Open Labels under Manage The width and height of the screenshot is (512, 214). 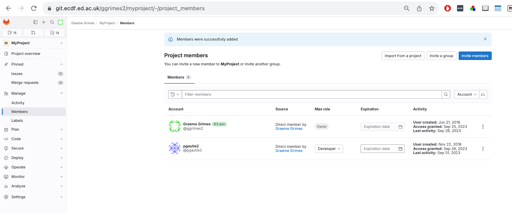tap(34, 121)
